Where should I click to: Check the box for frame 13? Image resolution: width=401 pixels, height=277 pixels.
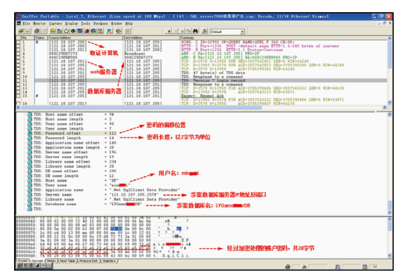pos(18,88)
